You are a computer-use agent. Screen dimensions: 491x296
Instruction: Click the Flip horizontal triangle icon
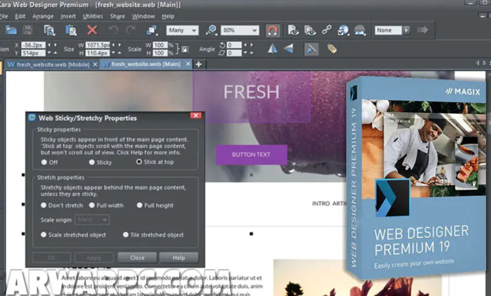tap(273, 49)
